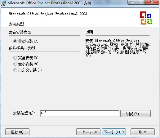Image resolution: width=160 pixels, height=138 pixels.
Task: Select 完全安装(O) radio button
Action: [15, 58]
